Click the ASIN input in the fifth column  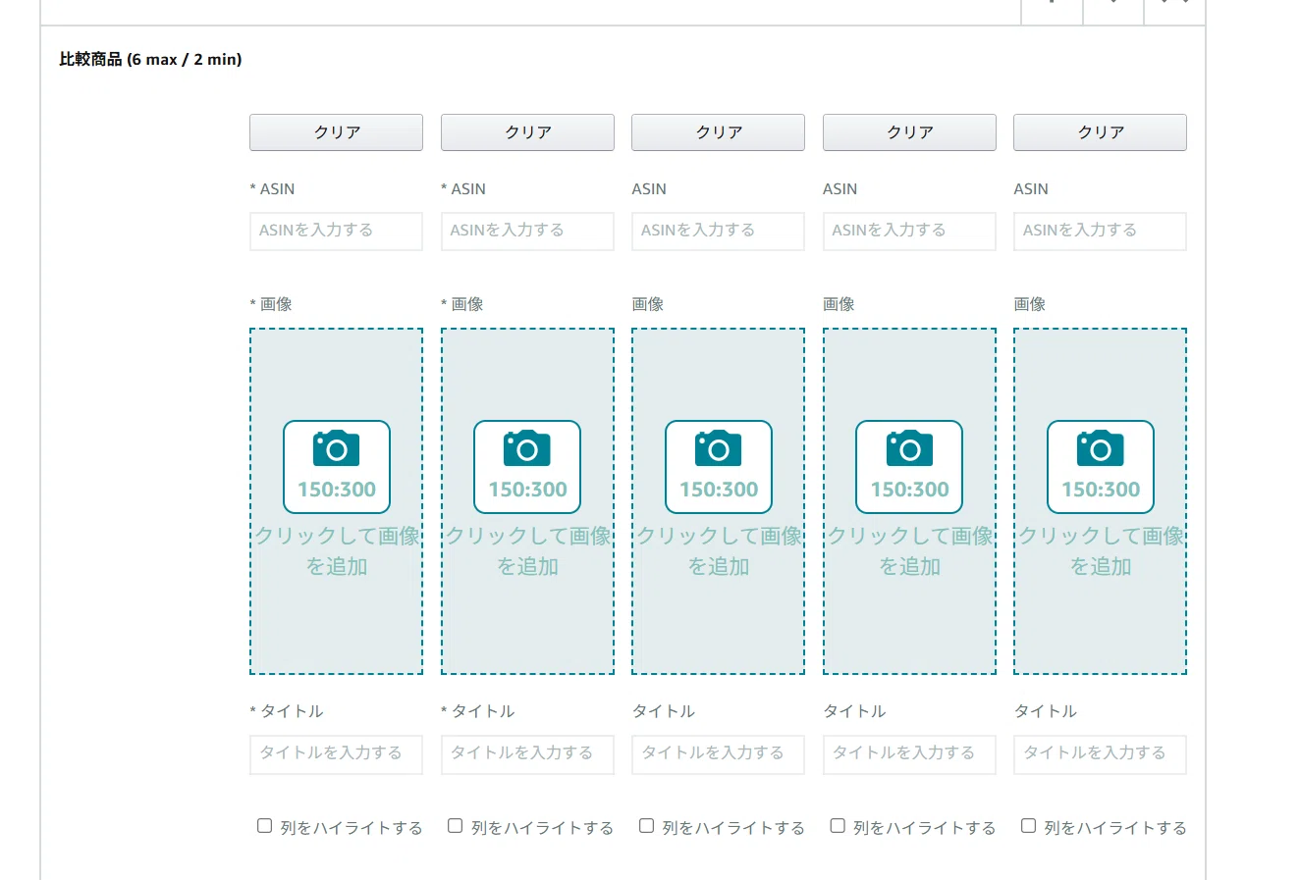pyautogui.click(x=1101, y=232)
